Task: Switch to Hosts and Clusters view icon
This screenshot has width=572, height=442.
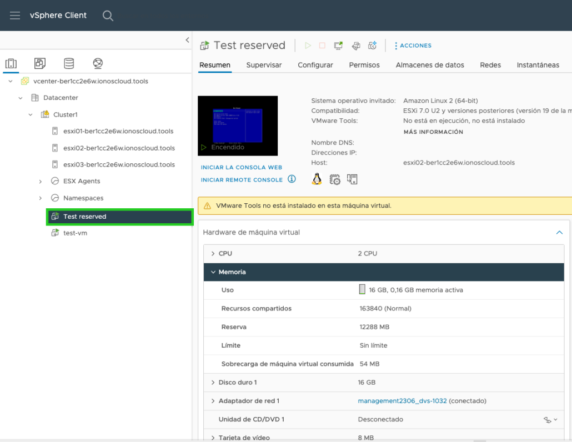Action: coord(11,63)
